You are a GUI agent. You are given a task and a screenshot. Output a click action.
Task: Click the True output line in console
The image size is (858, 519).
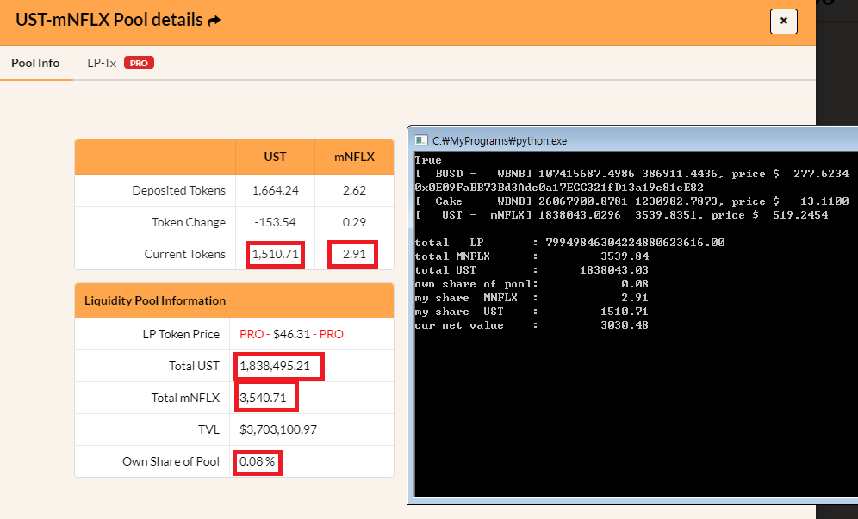[428, 160]
